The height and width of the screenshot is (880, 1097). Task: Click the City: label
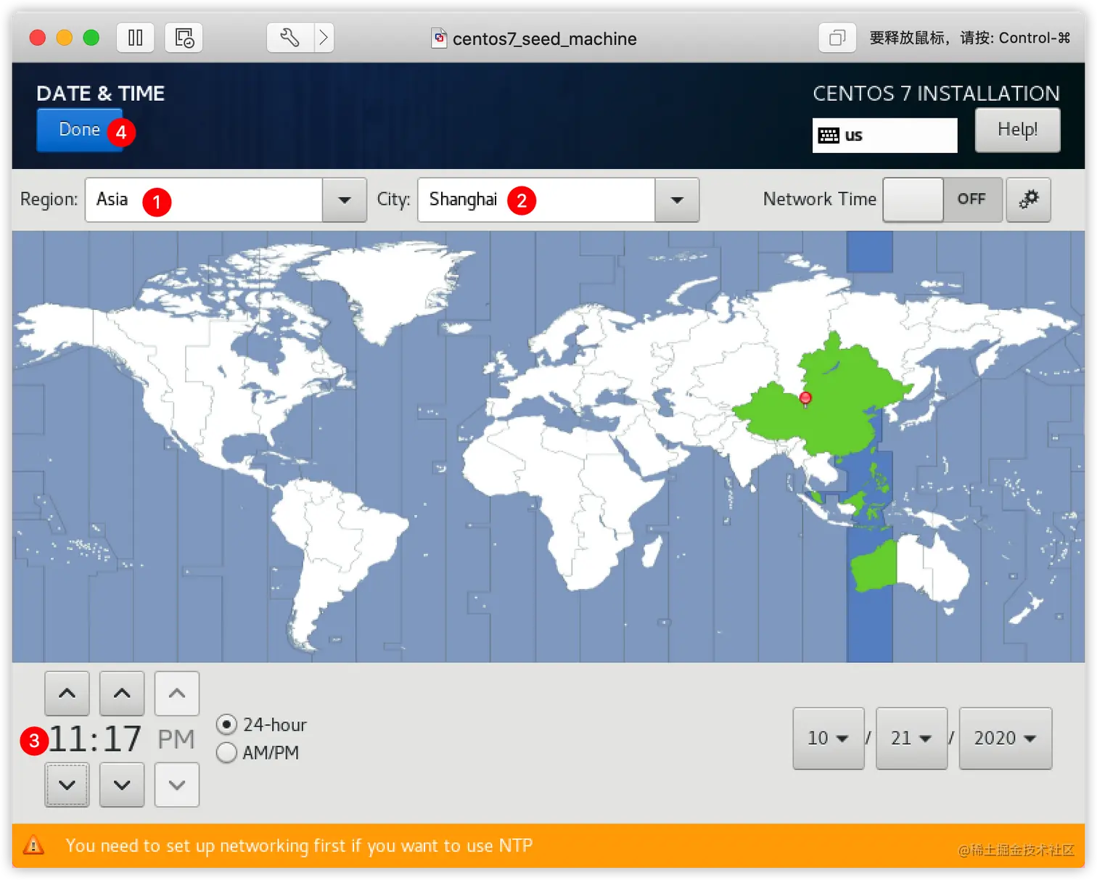tap(393, 200)
